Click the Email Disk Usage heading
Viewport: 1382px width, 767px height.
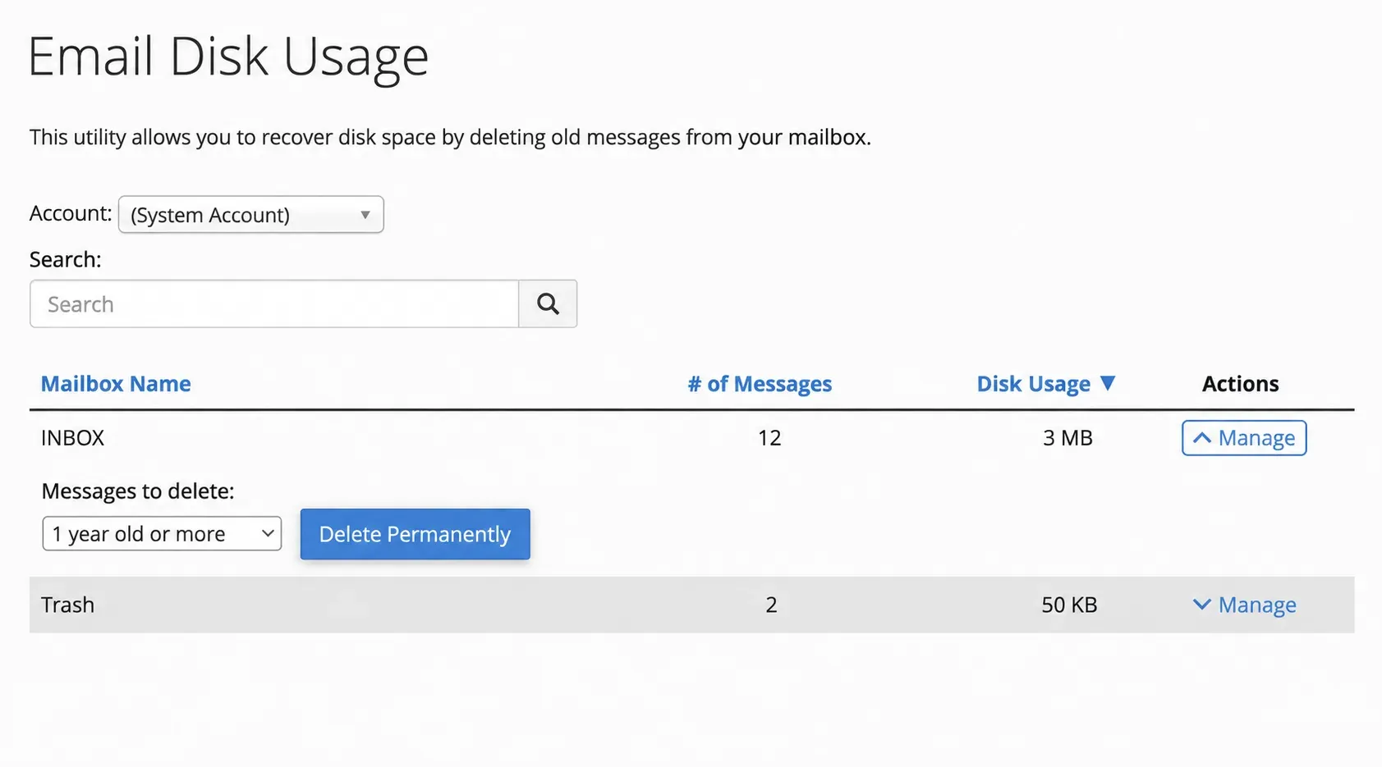(x=228, y=57)
